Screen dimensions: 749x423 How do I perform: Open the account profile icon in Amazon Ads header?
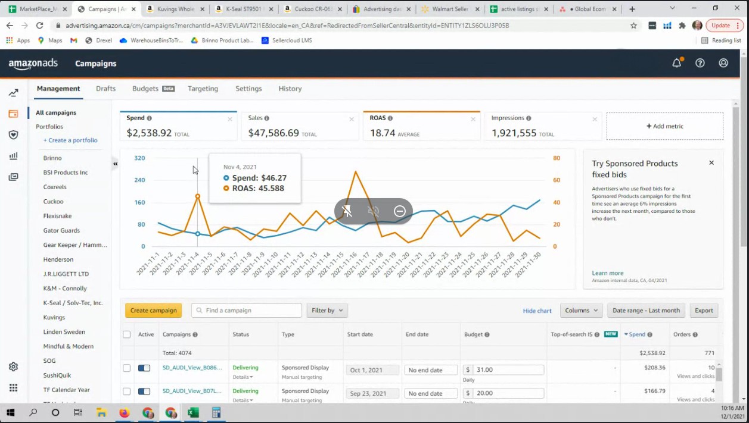coord(723,63)
